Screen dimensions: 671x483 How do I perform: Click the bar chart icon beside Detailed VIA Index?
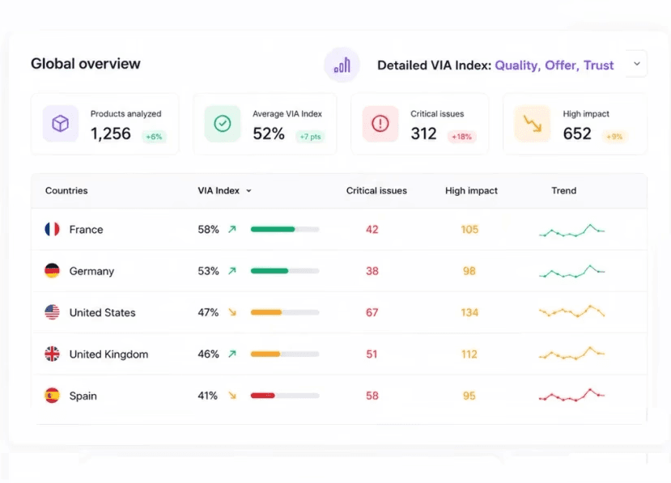coord(342,65)
